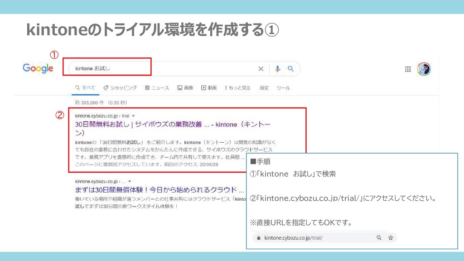Image resolution: width=464 pixels, height=261 pixels.
Task: Open the Google account profile avatar
Action: pyautogui.click(x=424, y=69)
